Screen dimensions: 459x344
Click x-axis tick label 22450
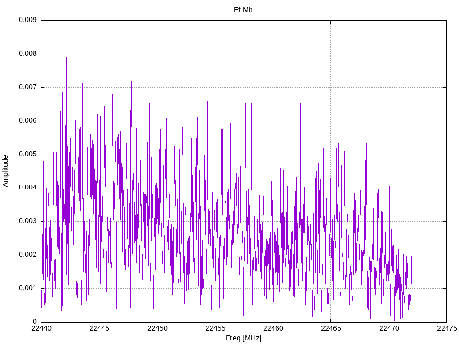coord(157,328)
